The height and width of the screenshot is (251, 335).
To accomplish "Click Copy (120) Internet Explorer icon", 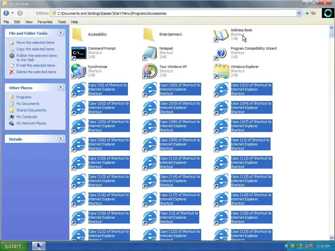I will tap(221, 218).
